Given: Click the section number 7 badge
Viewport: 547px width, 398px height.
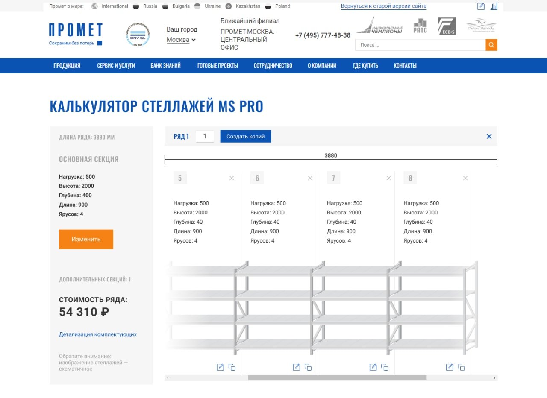Looking at the screenshot, I should [x=333, y=178].
